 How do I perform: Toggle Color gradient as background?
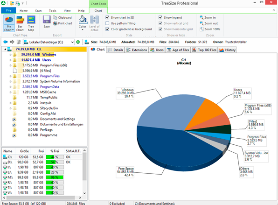tap(107, 29)
